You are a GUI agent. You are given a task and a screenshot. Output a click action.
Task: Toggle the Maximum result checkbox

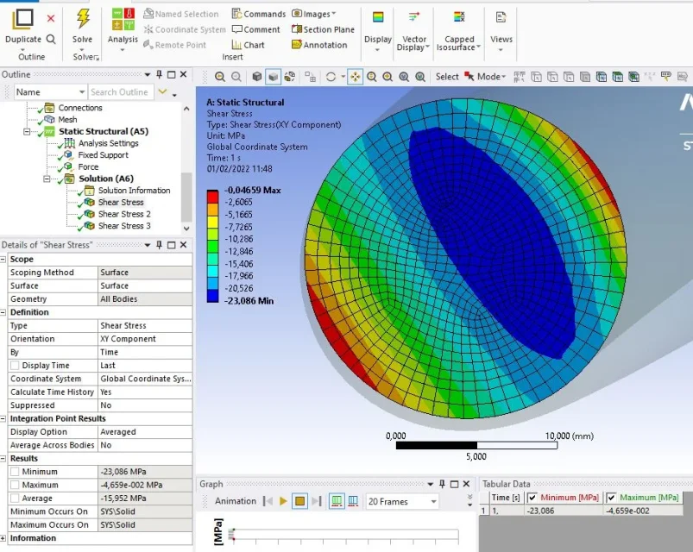[15, 485]
